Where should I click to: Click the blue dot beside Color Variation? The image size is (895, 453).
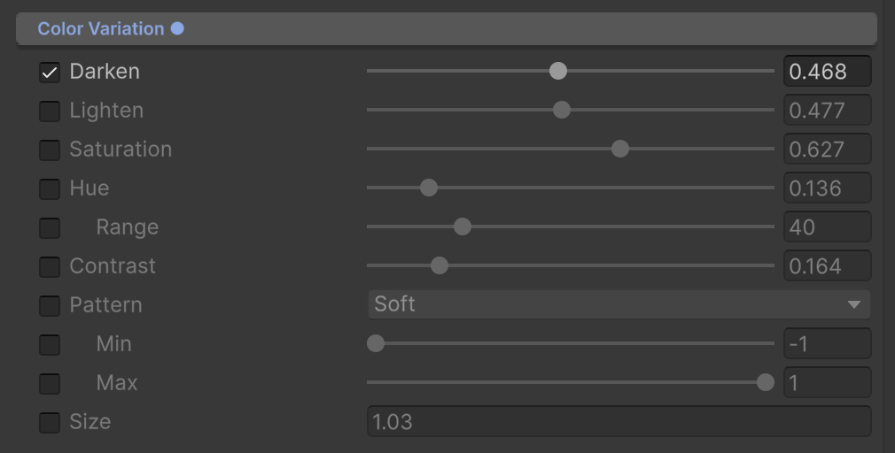(177, 28)
